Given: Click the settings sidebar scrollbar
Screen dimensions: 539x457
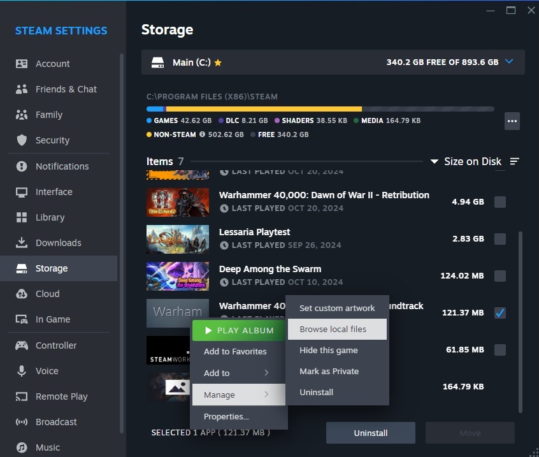Looking at the screenshot, I should [x=121, y=243].
